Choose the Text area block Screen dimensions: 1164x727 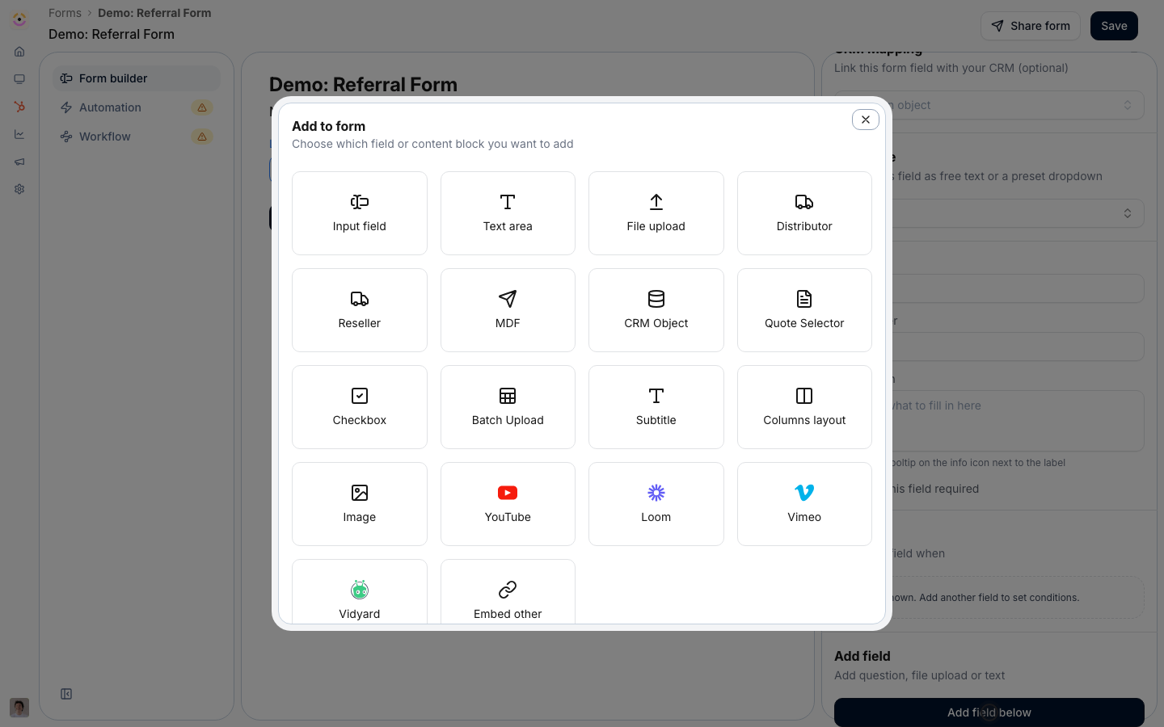(x=508, y=213)
